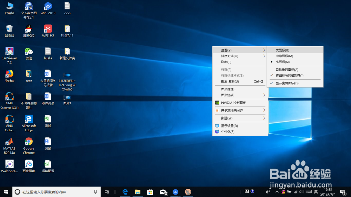The image size is (351, 197).
Task: Click the MATLAB R2014a desktop icon
Action: (9, 146)
